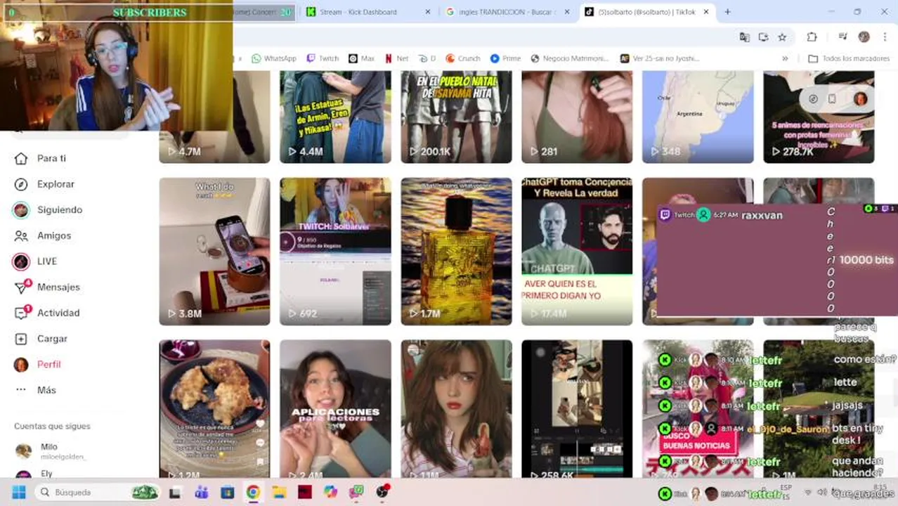Viewport: 898px width, 506px height.
Task: Click the phone icon in floating widget
Action: click(x=832, y=99)
